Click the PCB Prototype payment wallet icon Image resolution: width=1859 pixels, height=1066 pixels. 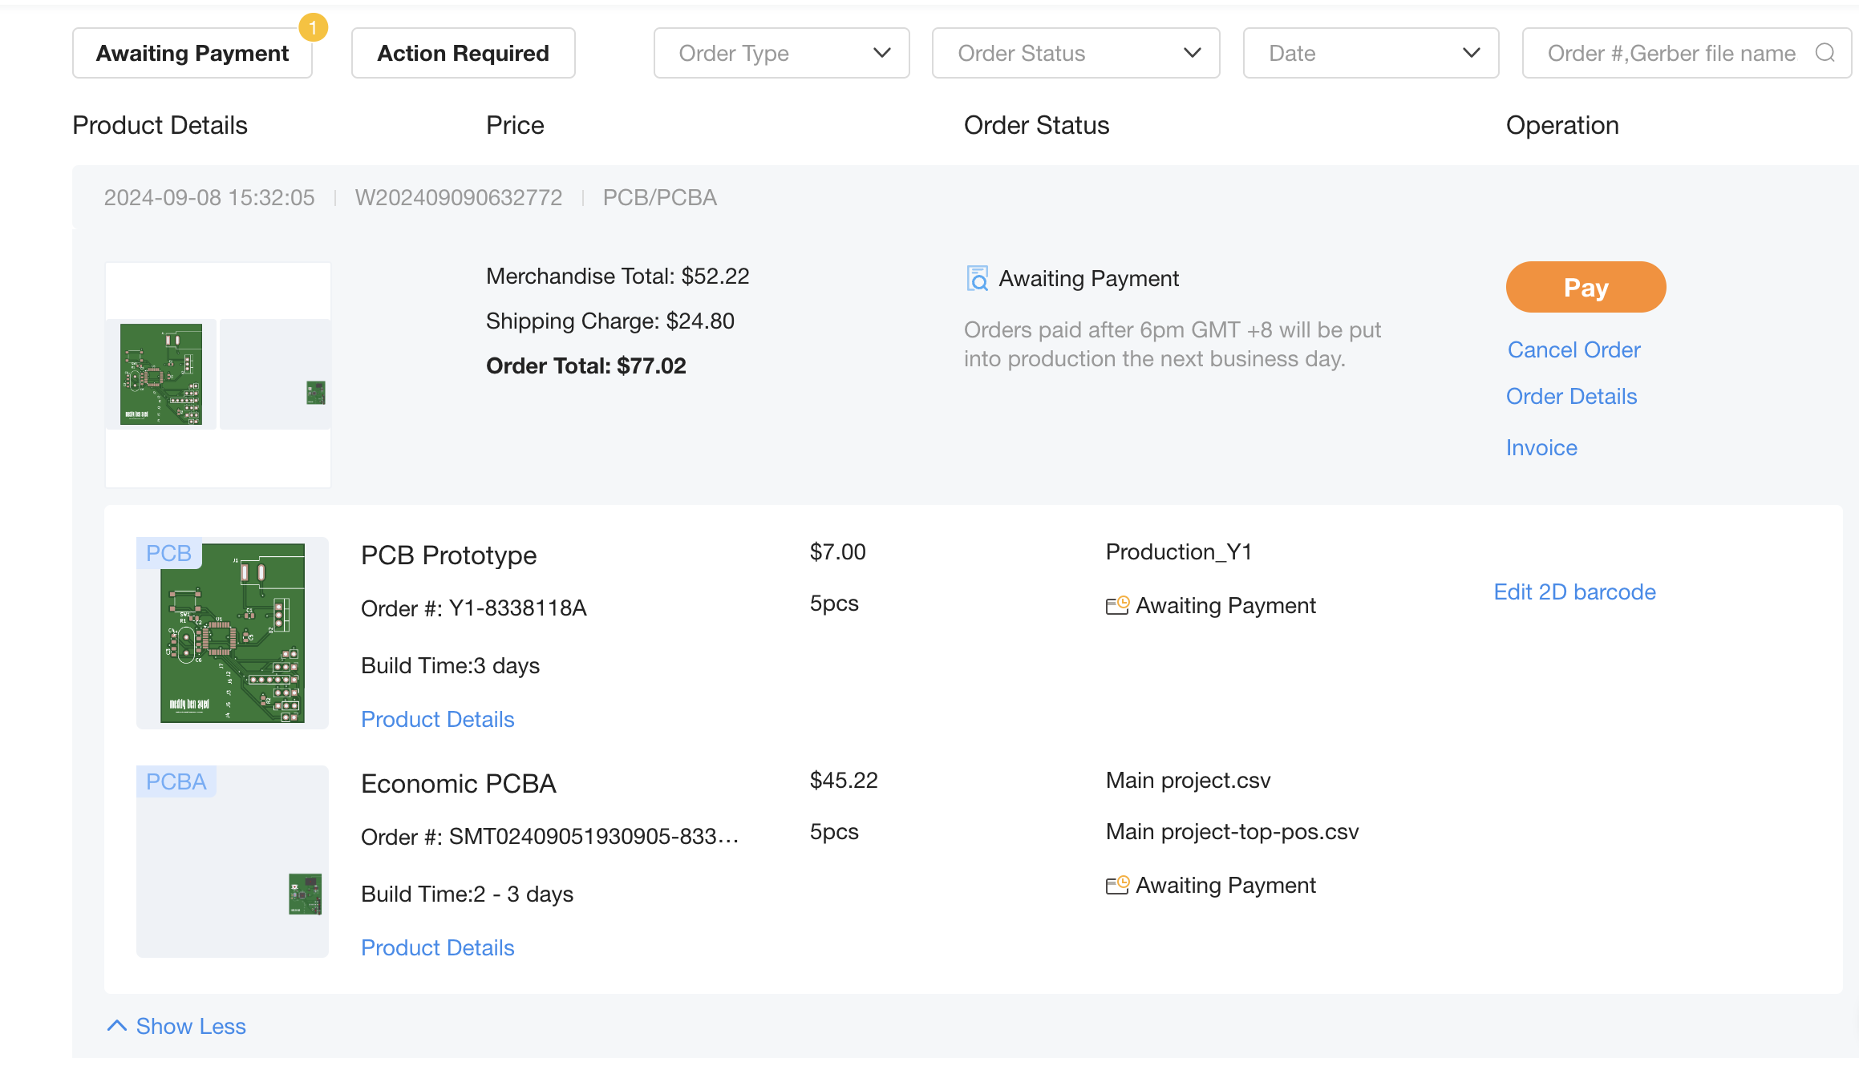[x=1117, y=605]
